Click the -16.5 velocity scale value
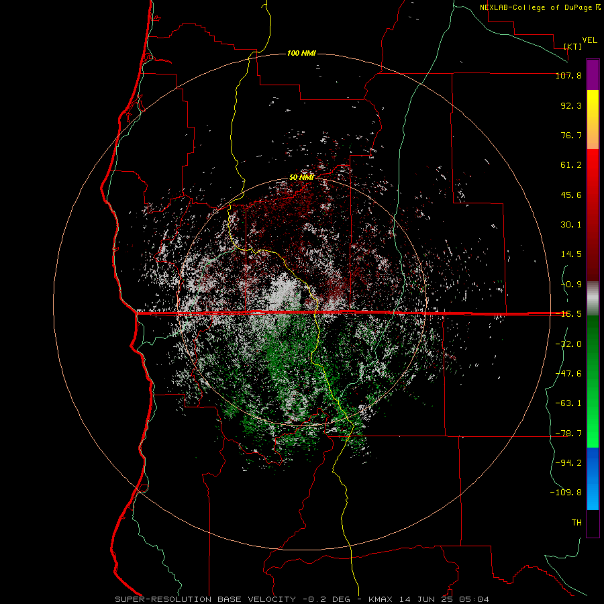The image size is (604, 604). pyautogui.click(x=568, y=314)
